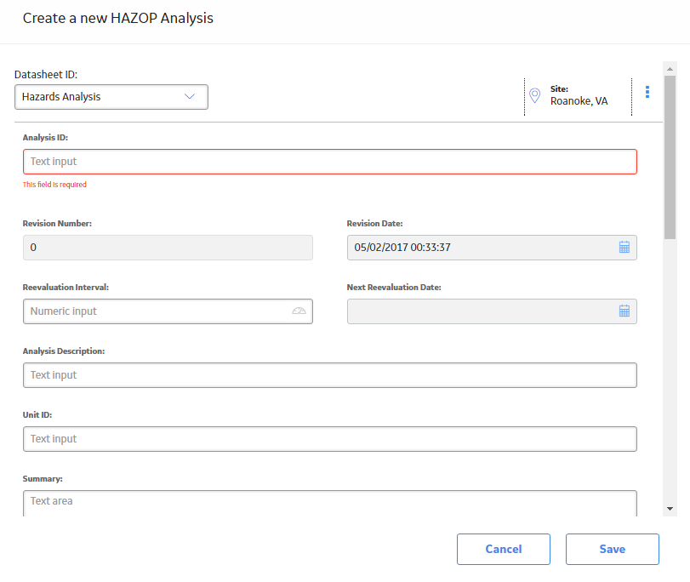Cancel the new HAZOP Analysis
The image size is (690, 582).
pyautogui.click(x=504, y=549)
